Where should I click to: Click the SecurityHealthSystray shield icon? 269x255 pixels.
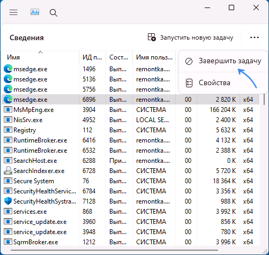pos(8,201)
